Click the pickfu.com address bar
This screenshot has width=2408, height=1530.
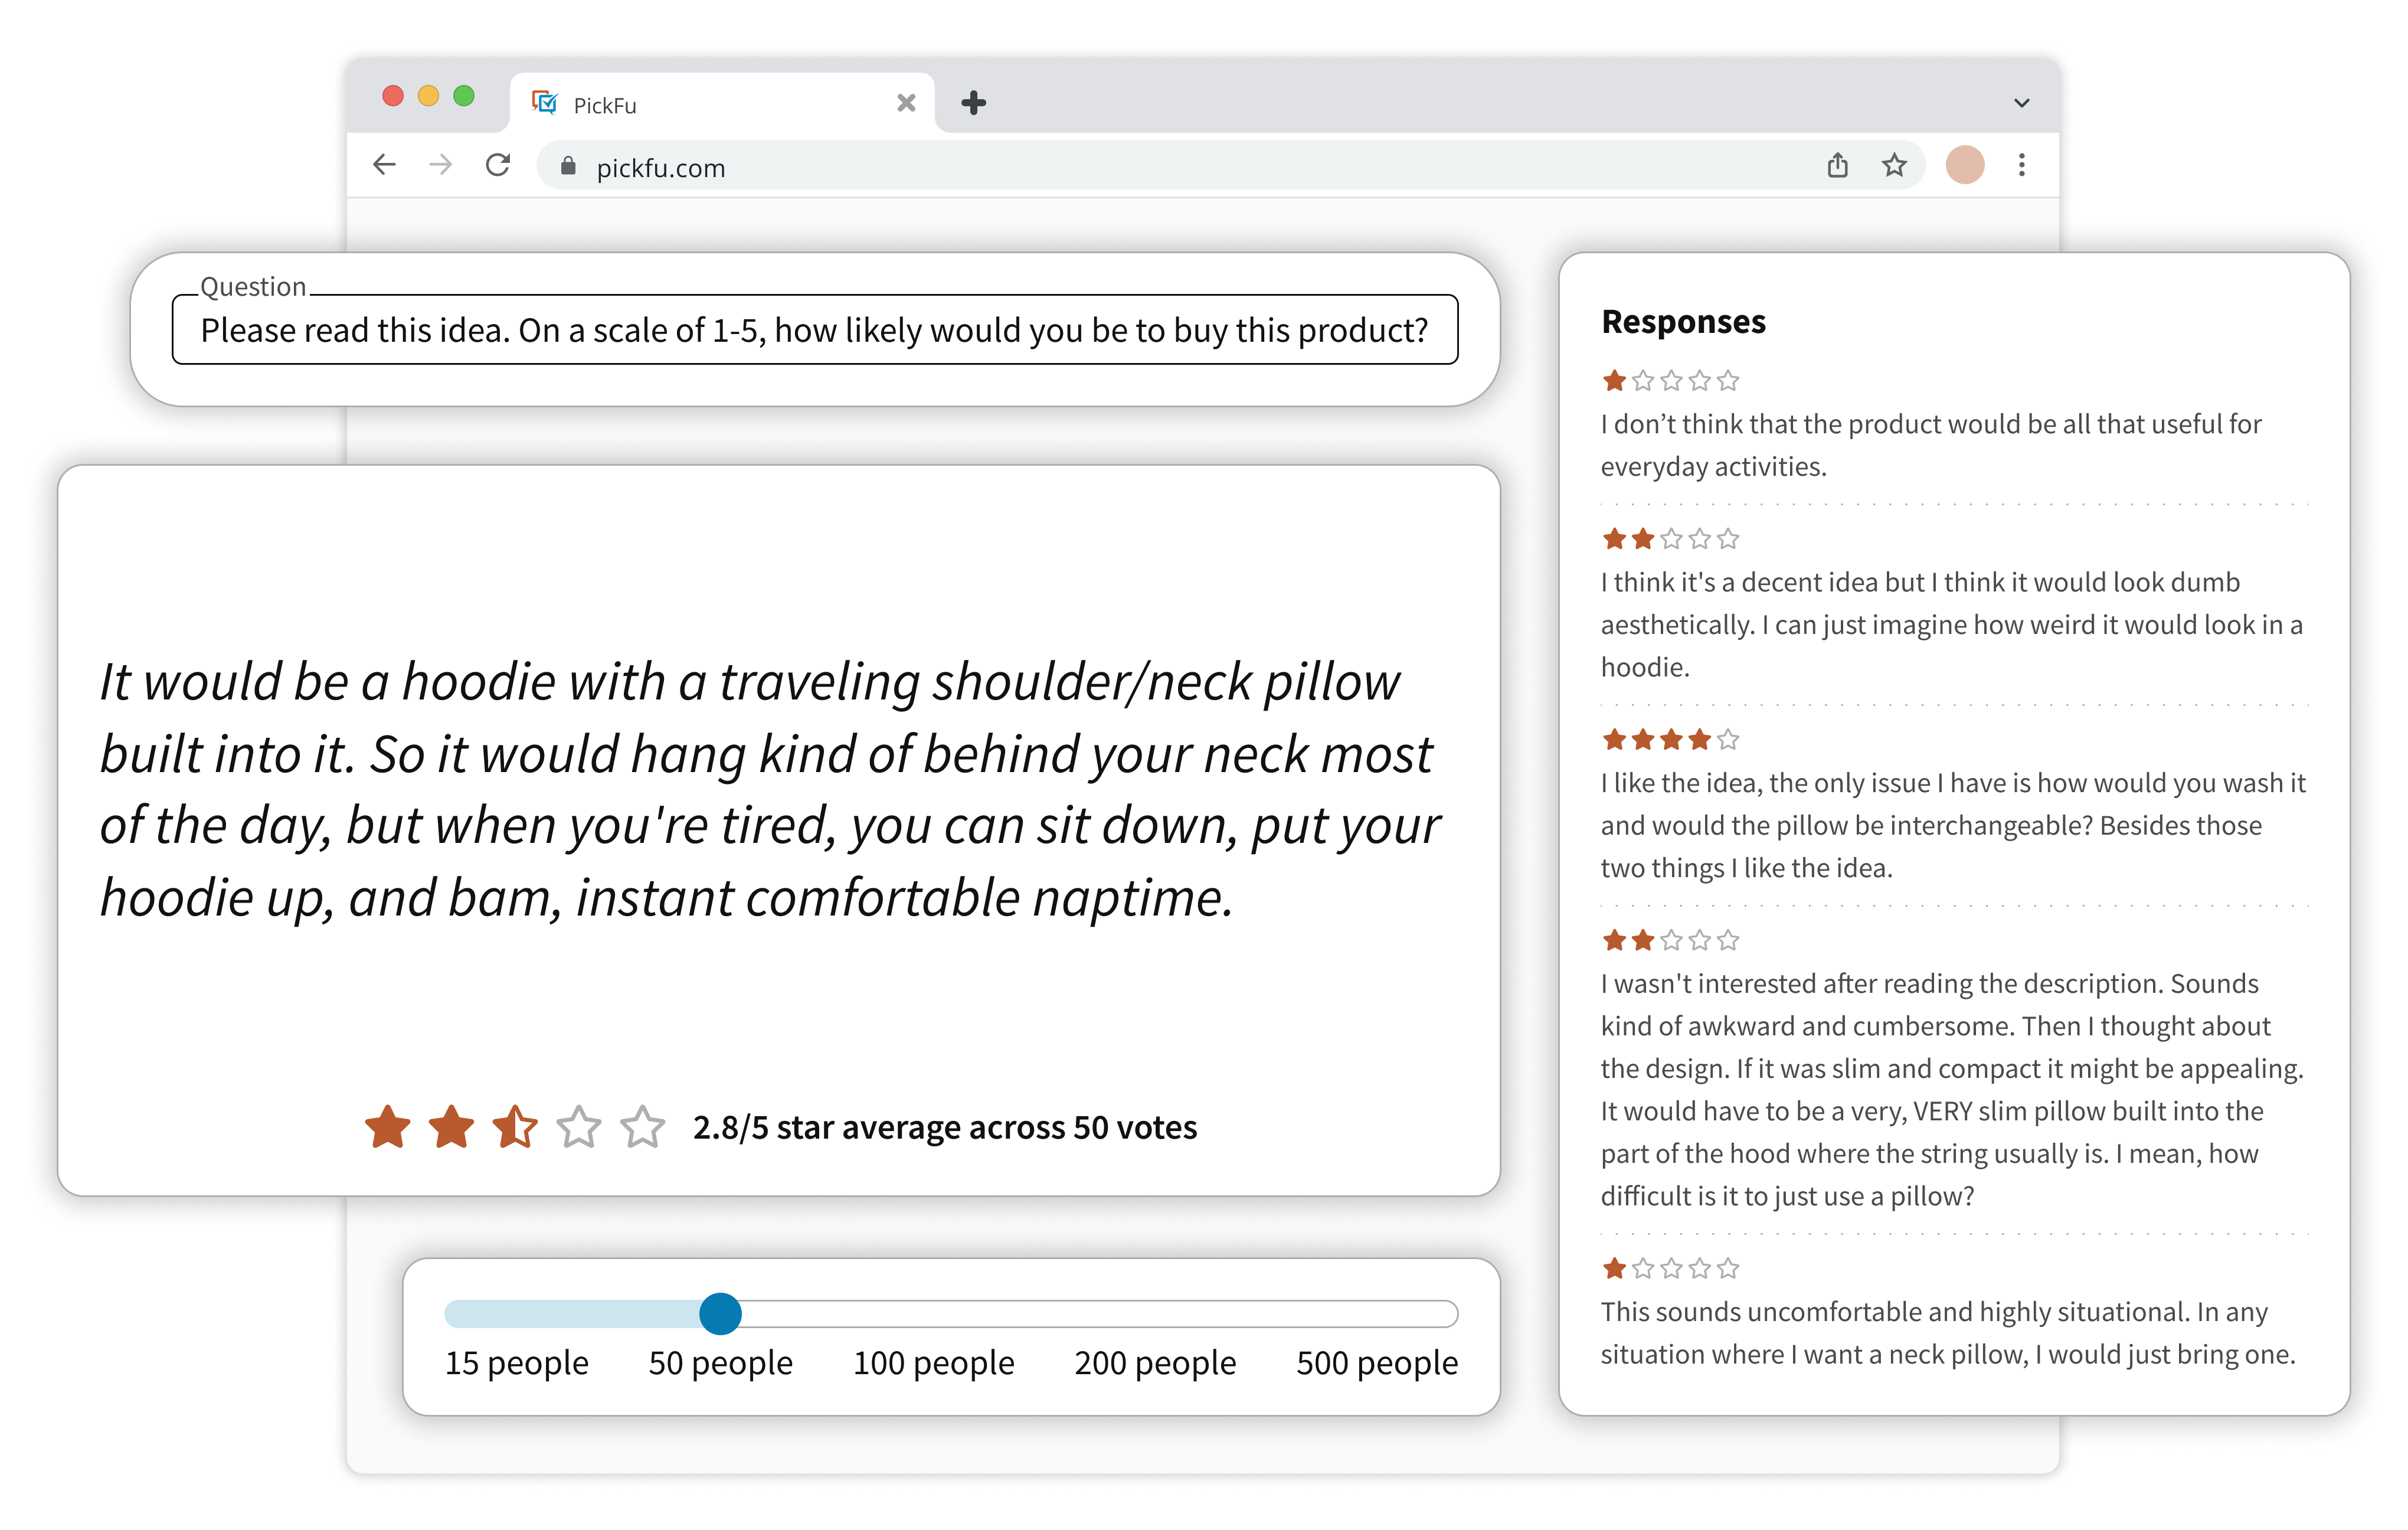point(1180,166)
